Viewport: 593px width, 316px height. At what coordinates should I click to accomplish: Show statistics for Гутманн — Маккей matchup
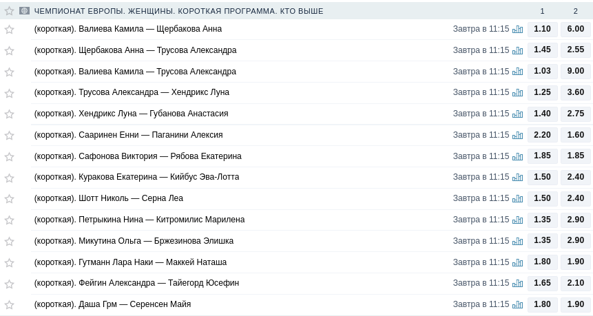517,263
